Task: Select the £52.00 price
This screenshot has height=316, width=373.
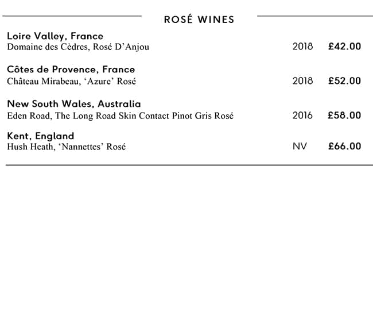Action: tap(344, 81)
